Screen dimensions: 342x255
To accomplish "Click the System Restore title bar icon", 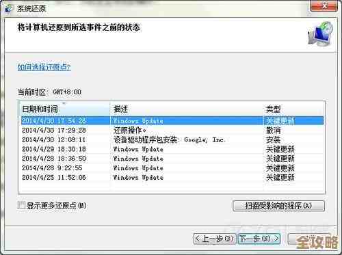I will click(9, 8).
